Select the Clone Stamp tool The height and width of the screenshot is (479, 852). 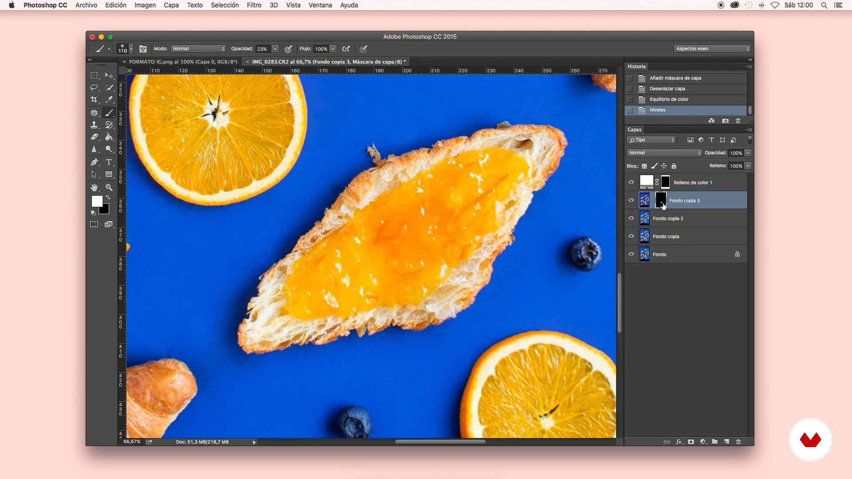point(94,125)
